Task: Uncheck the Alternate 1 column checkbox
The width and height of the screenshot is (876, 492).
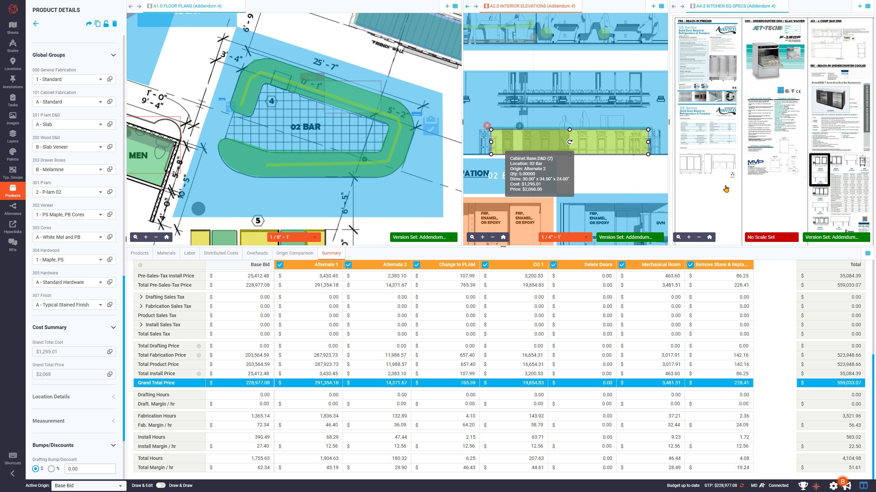Action: tap(280, 265)
